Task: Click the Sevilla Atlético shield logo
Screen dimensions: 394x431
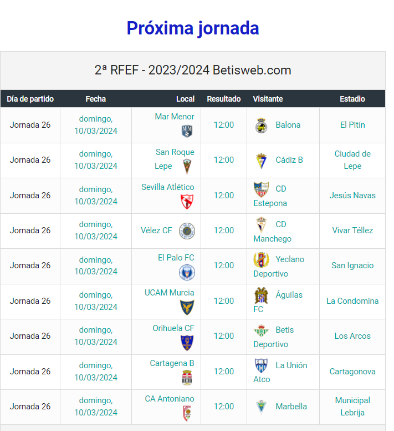Action: pos(187,202)
